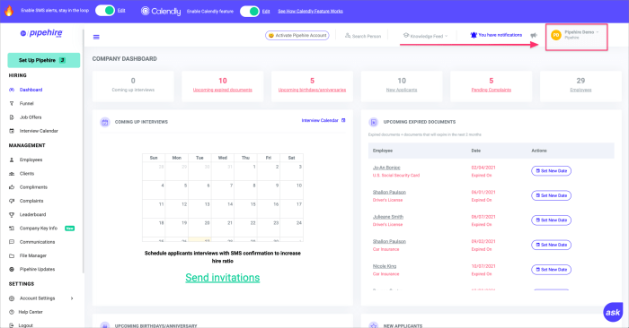This screenshot has height=328, width=629.
Task: Set New Date for Jo-An Bonice
Action: (551, 171)
